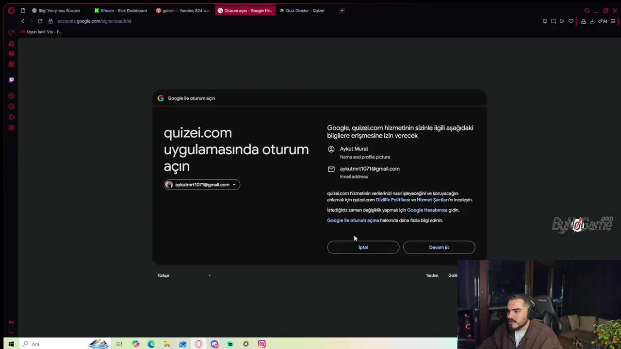Open the Google Hesabınıza link
Screen dimensions: 621x349
pyautogui.click(x=427, y=210)
